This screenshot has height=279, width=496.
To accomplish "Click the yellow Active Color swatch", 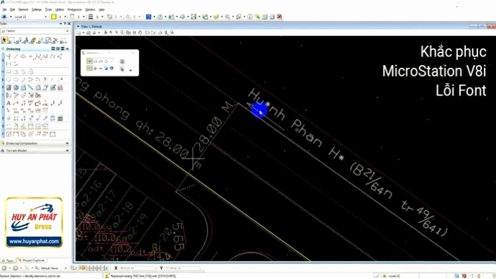I will click(x=54, y=17).
